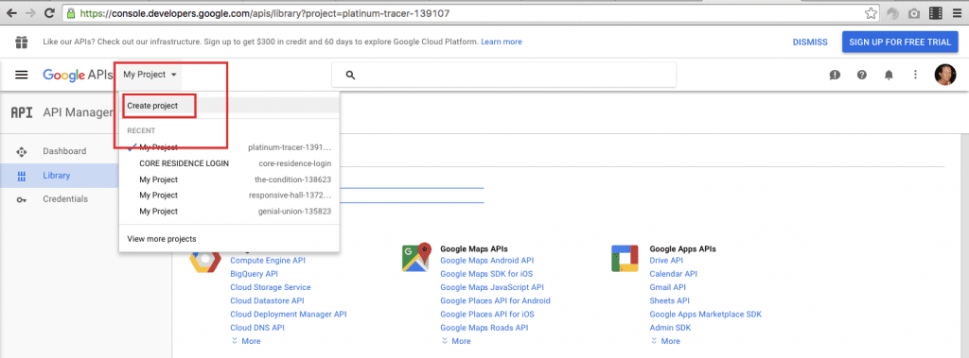Click the browser back arrow
969x358 pixels.
11,12
